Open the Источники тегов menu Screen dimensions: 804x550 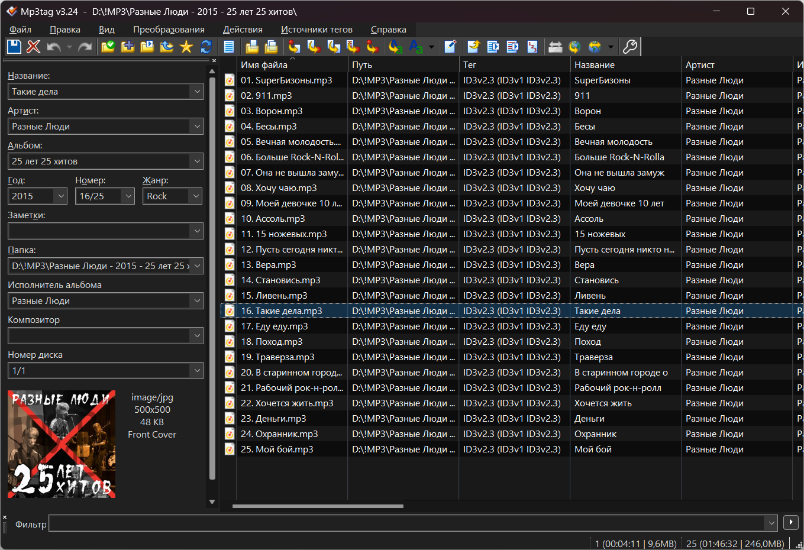[317, 30]
